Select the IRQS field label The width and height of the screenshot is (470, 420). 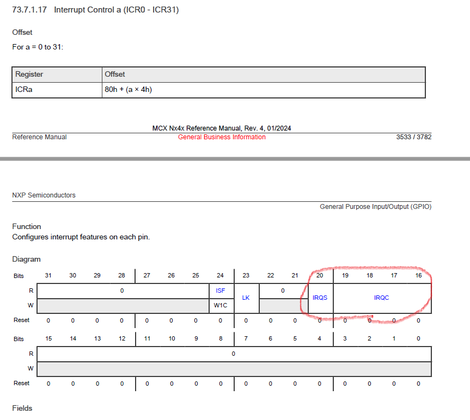pyautogui.click(x=320, y=298)
